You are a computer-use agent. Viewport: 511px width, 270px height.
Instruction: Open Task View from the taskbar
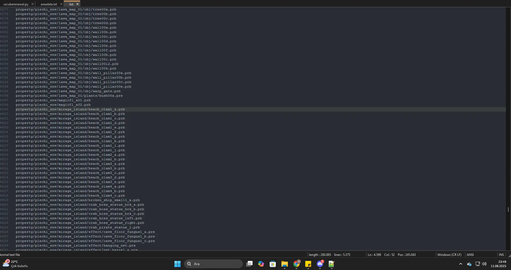click(249, 264)
